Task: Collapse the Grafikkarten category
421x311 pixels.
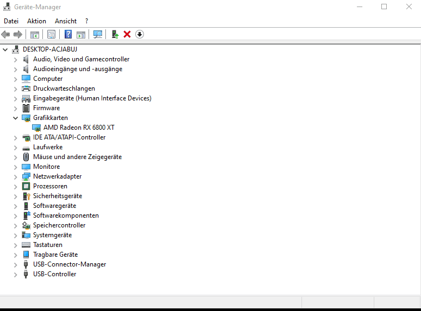Action: [16, 118]
